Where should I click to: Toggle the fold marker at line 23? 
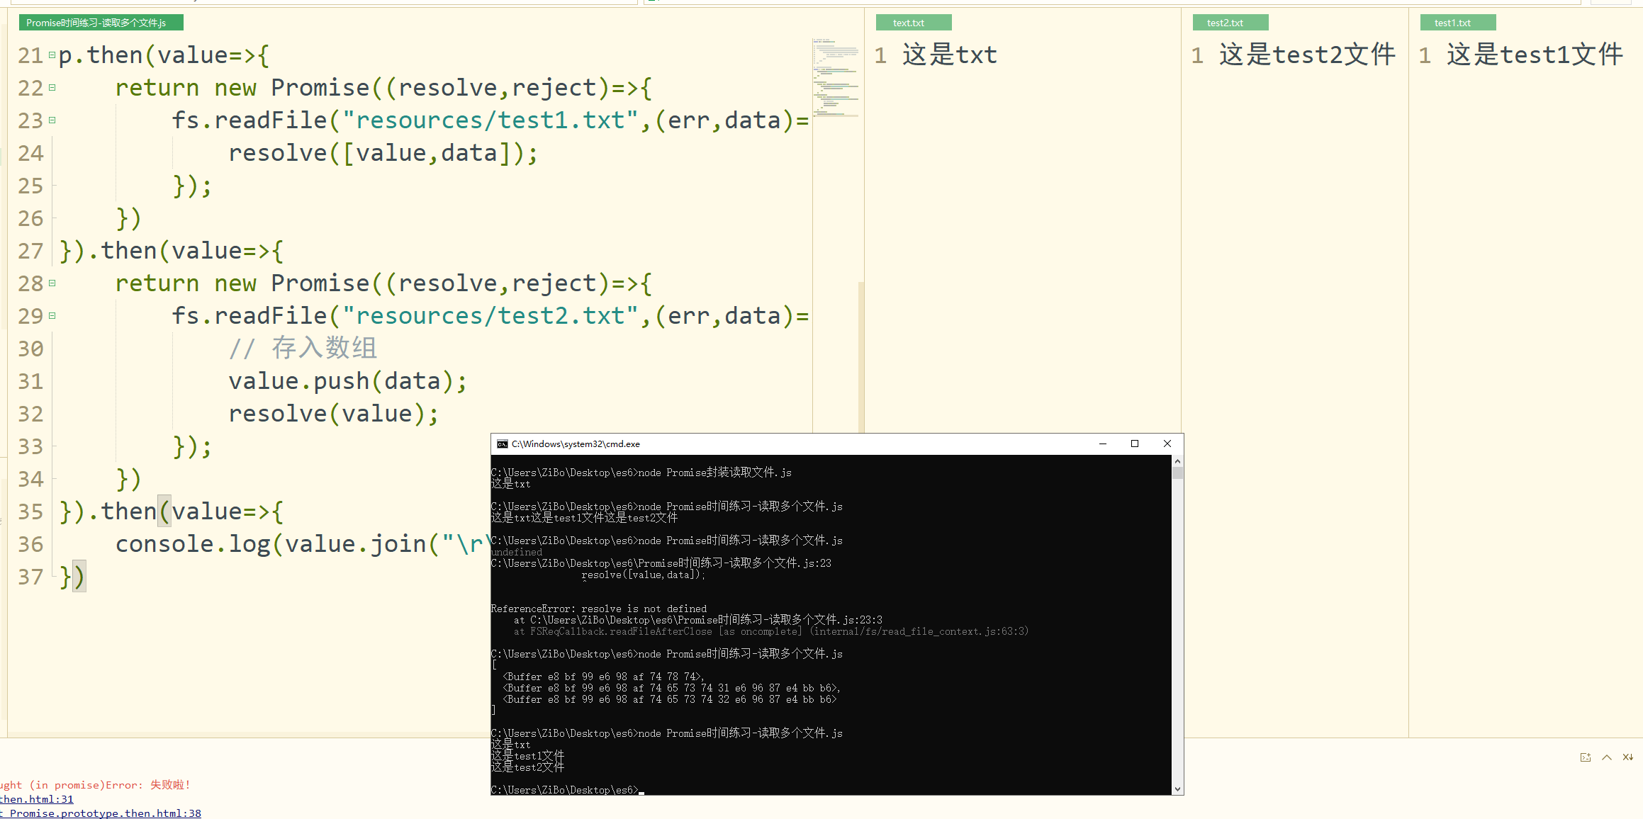click(x=52, y=120)
